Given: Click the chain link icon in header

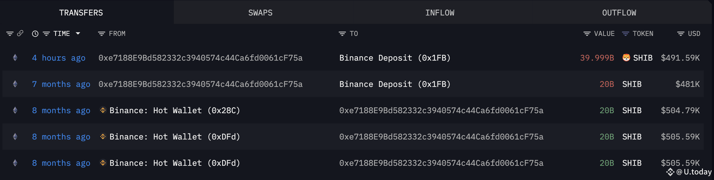Looking at the screenshot, I should point(20,33).
